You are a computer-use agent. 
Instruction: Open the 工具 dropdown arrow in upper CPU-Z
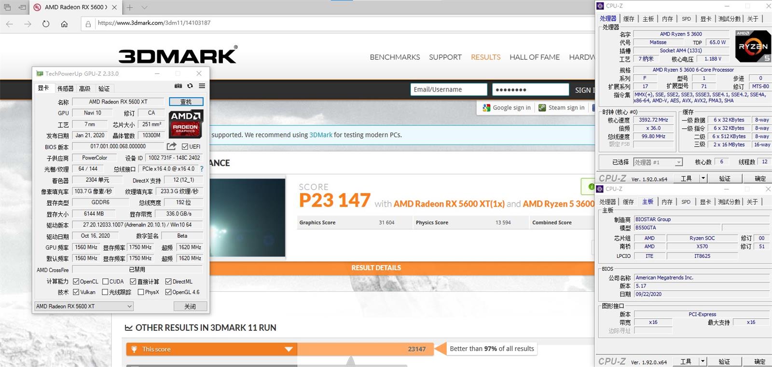703,178
